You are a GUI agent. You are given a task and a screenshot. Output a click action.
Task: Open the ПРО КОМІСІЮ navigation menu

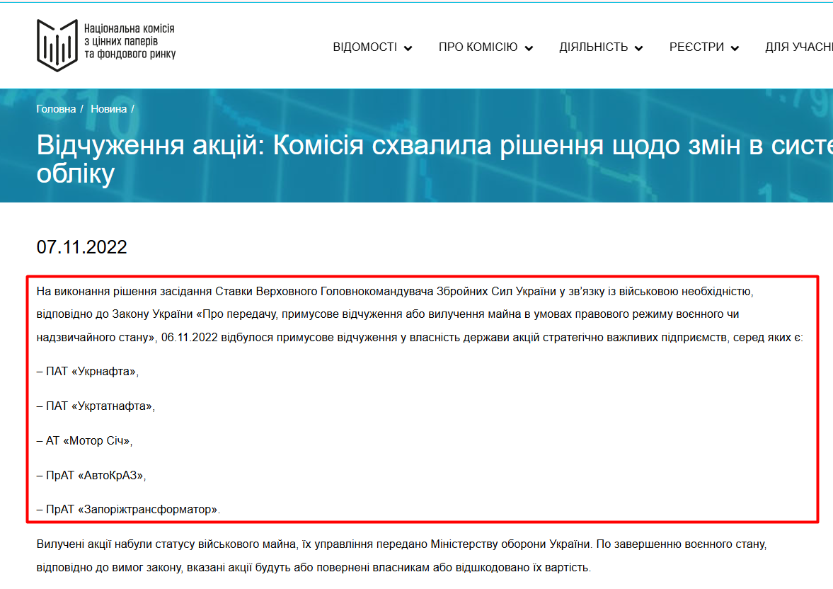coord(478,46)
